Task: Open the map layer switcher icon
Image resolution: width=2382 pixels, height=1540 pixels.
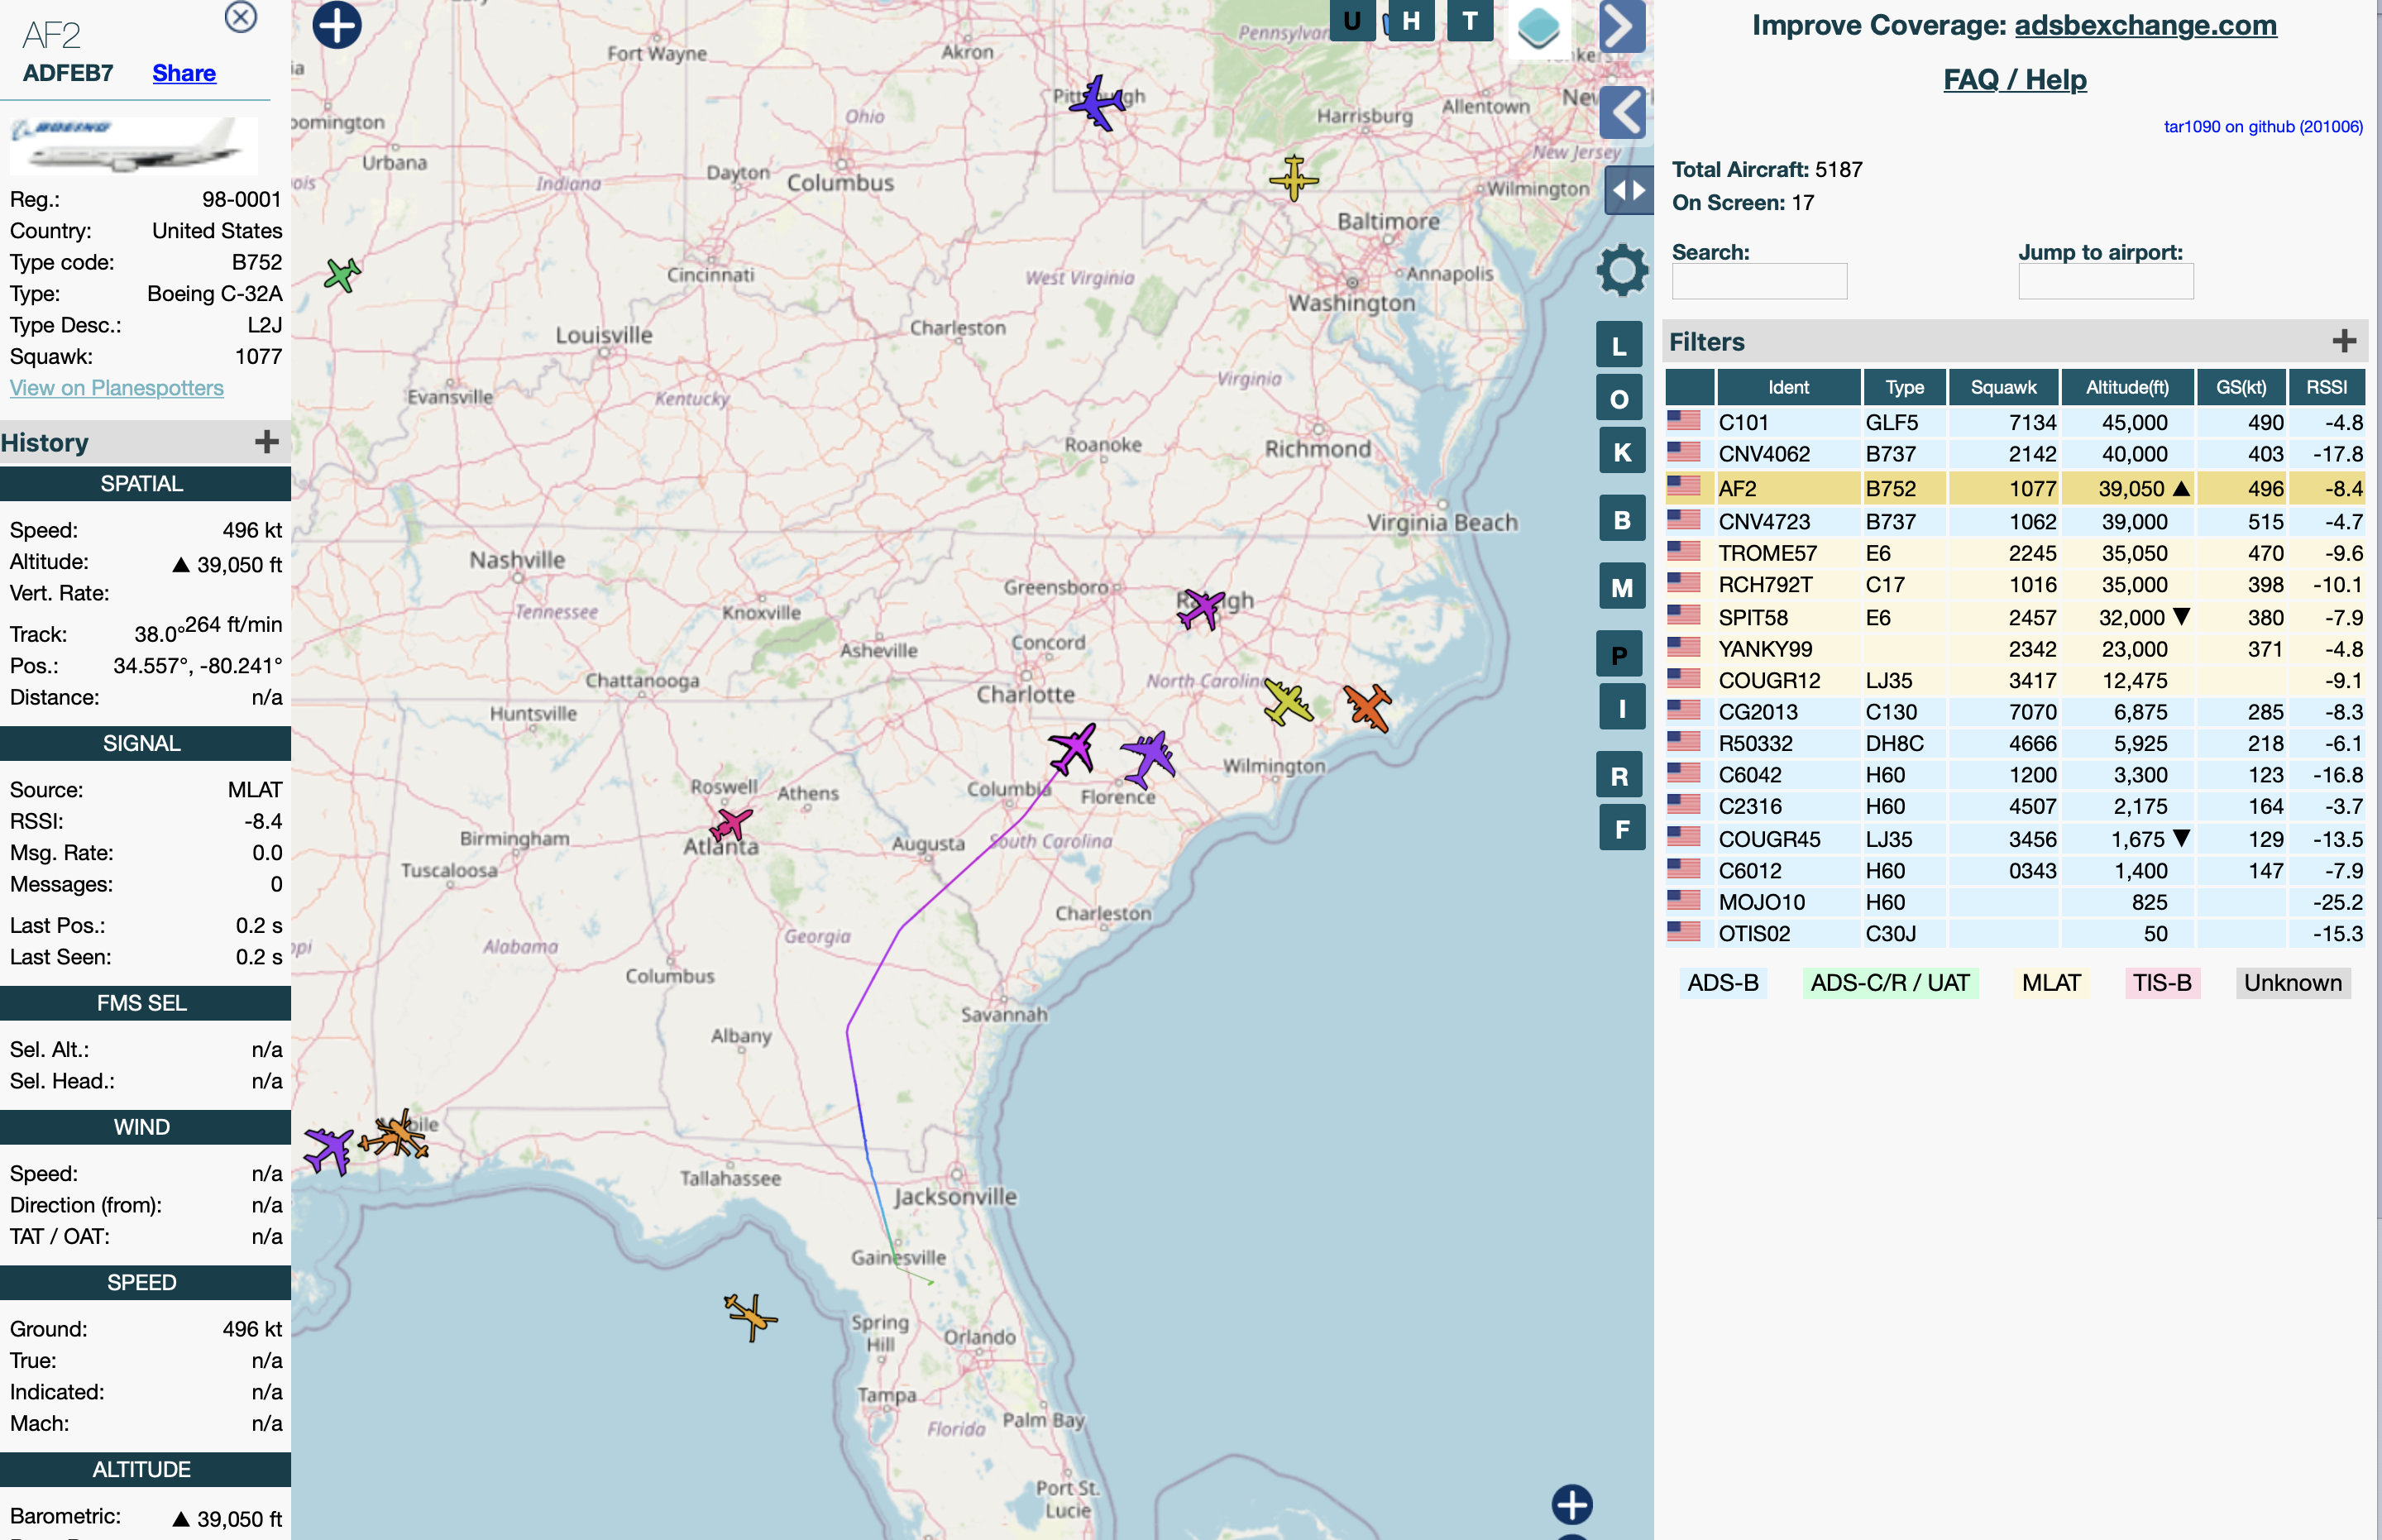Action: coord(1538,27)
